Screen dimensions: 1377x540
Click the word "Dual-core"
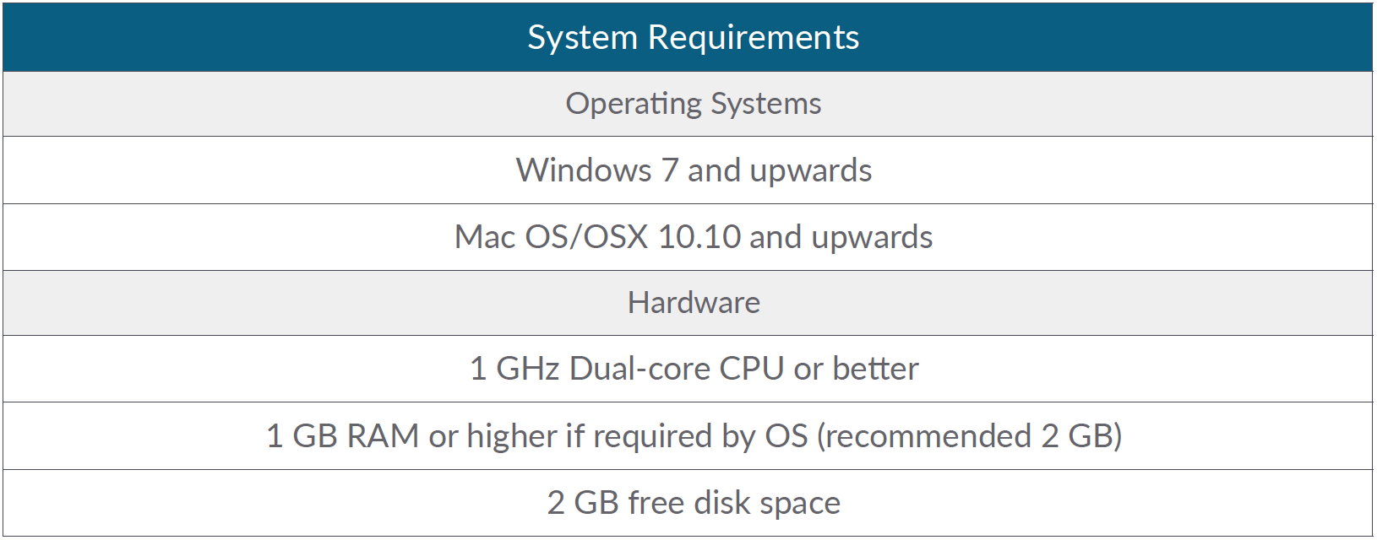click(x=640, y=369)
